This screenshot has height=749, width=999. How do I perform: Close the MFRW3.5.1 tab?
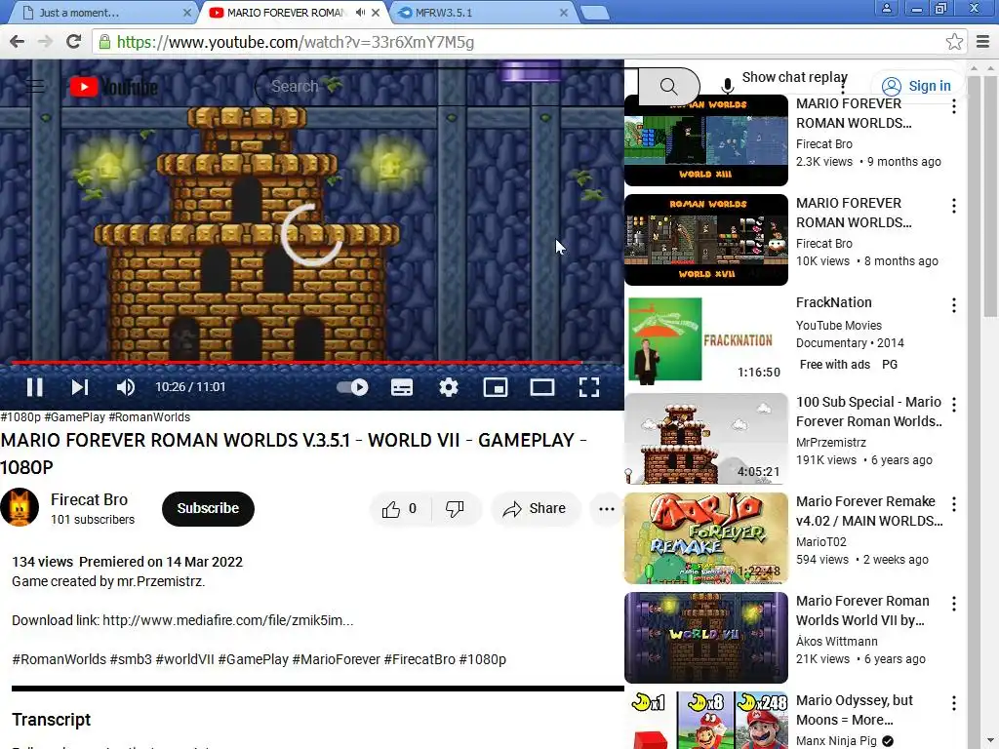(x=563, y=13)
